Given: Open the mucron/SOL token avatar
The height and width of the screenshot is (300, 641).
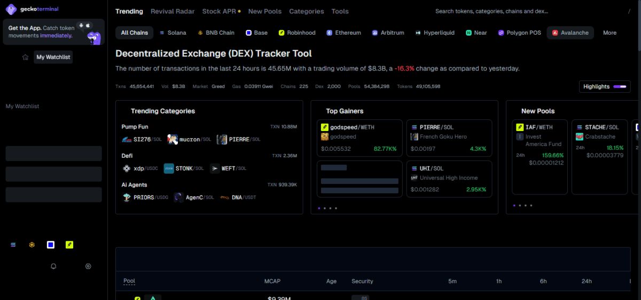Looking at the screenshot, I should pos(173,140).
